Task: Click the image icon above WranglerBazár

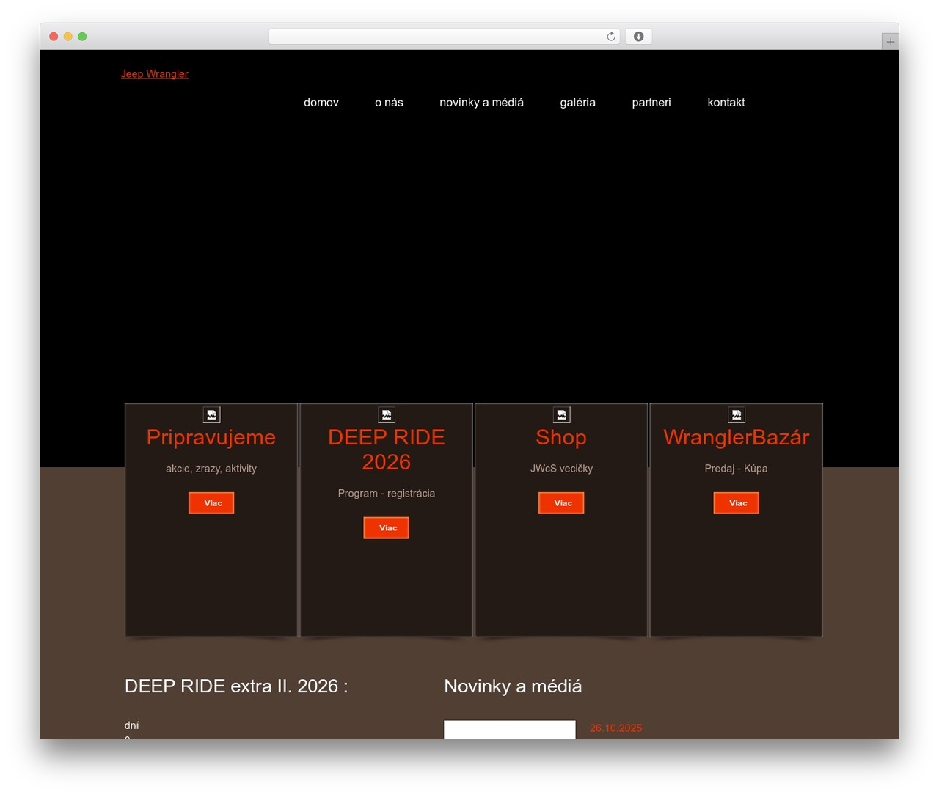Action: tap(737, 415)
